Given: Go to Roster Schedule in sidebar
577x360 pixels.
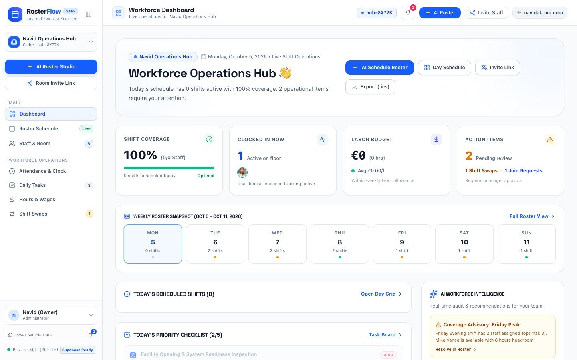Looking at the screenshot, I should (51, 129).
